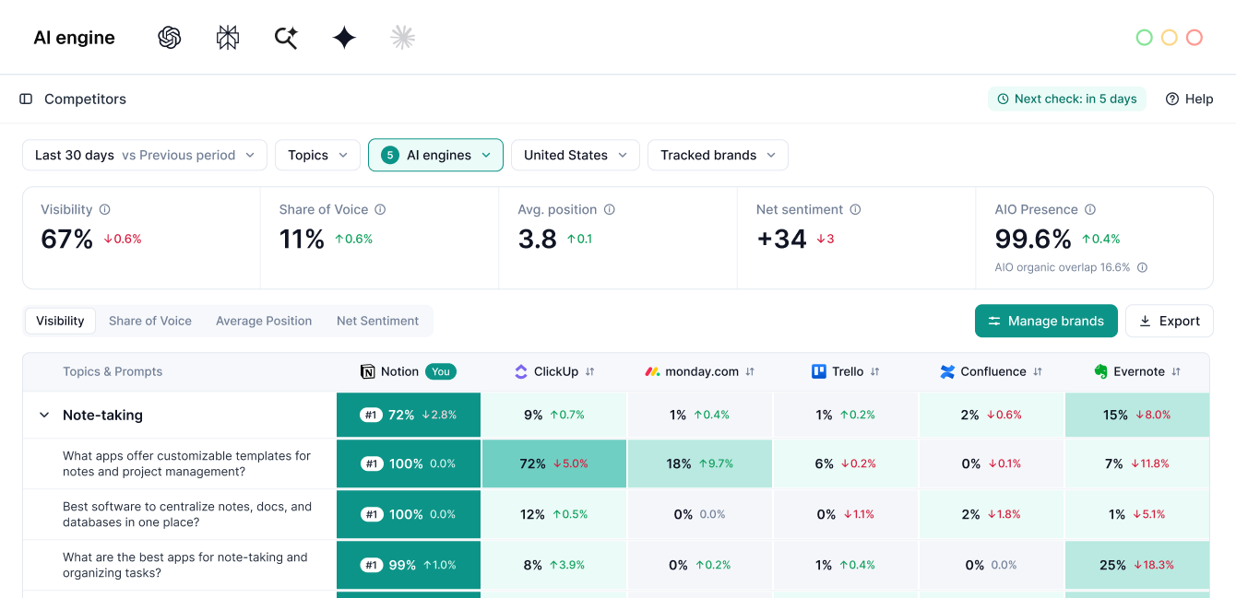Open prompt about centralizing notes, docs, databases

tap(187, 514)
